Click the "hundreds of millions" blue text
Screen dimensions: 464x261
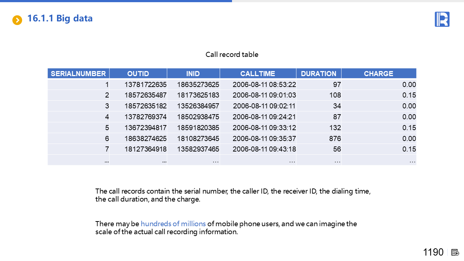[x=173, y=224]
